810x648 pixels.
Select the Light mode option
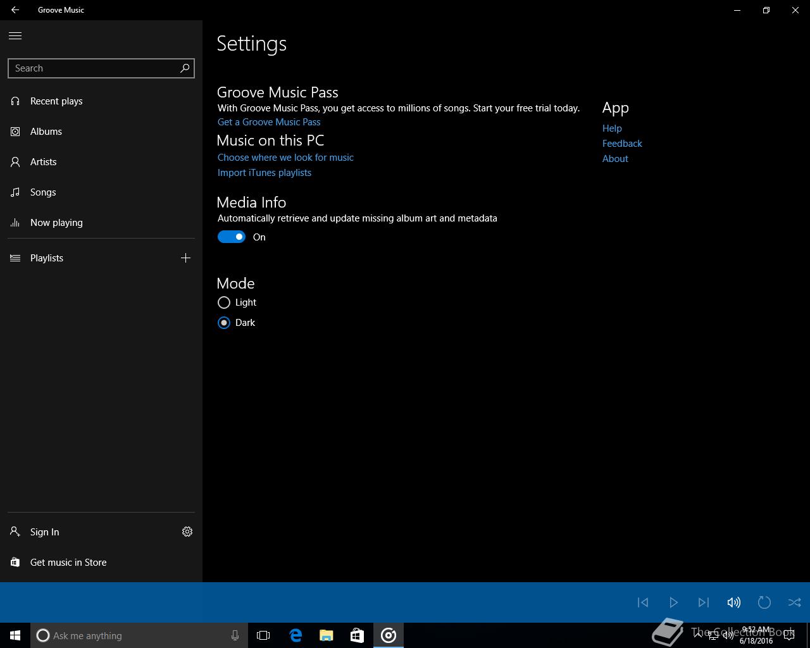(224, 302)
